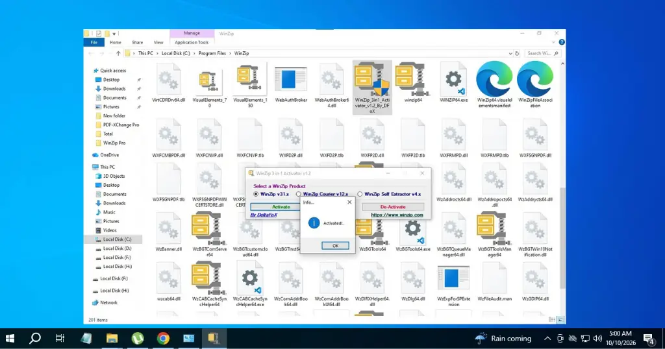
Task: Select WinZip Courier v12.x radio option
Action: point(299,194)
